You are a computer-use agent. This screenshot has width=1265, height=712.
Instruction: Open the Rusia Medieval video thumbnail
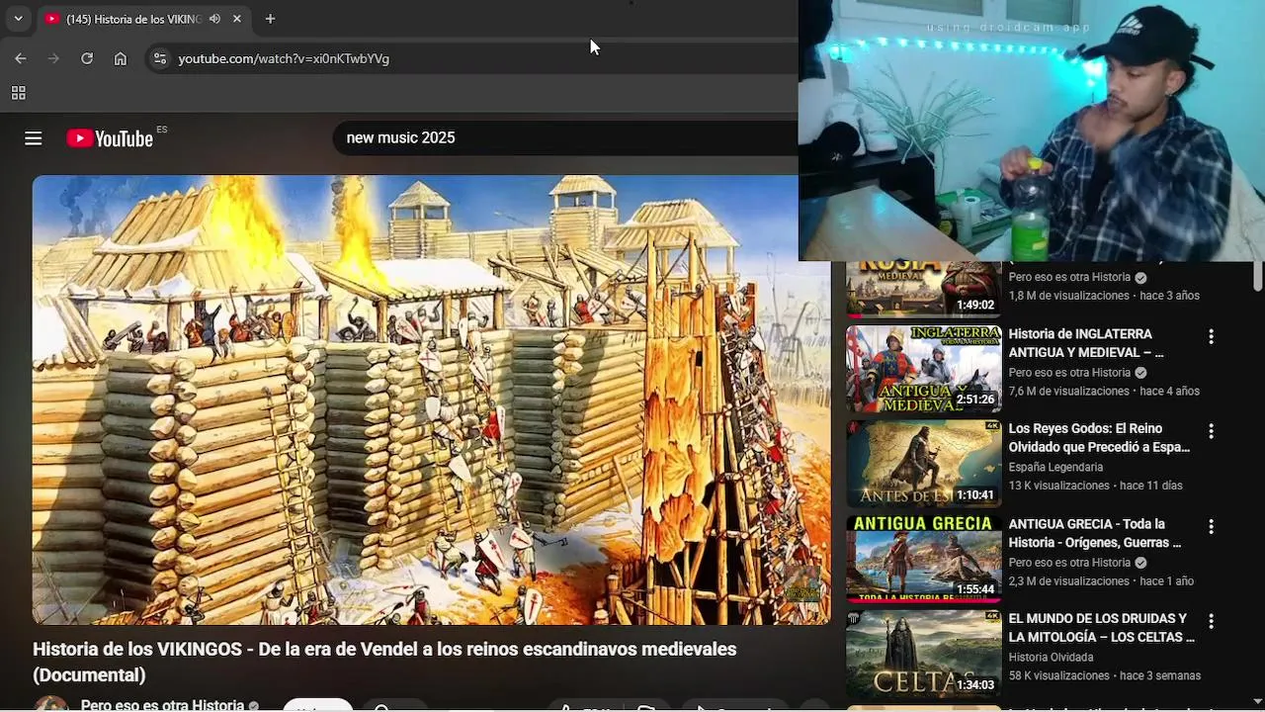[923, 289]
